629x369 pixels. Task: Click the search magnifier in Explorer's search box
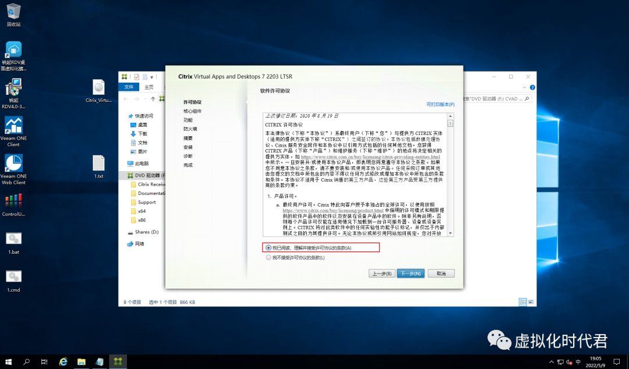coord(526,99)
